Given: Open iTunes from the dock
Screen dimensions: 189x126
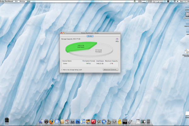Looking at the screenshot, I should pos(83,122).
